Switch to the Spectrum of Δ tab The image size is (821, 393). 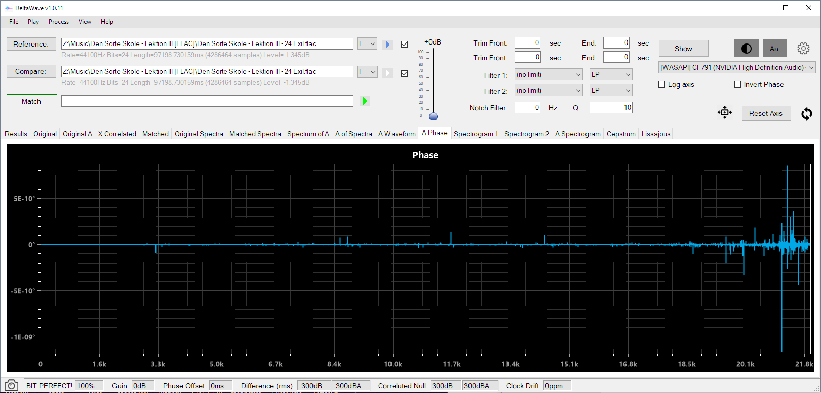click(308, 134)
